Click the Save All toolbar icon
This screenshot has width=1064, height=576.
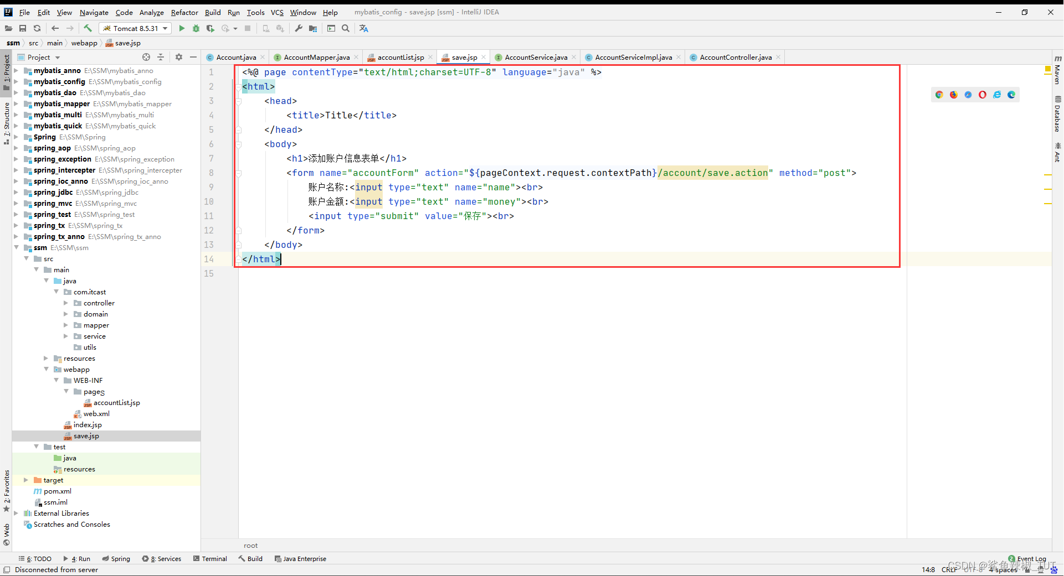(x=23, y=28)
